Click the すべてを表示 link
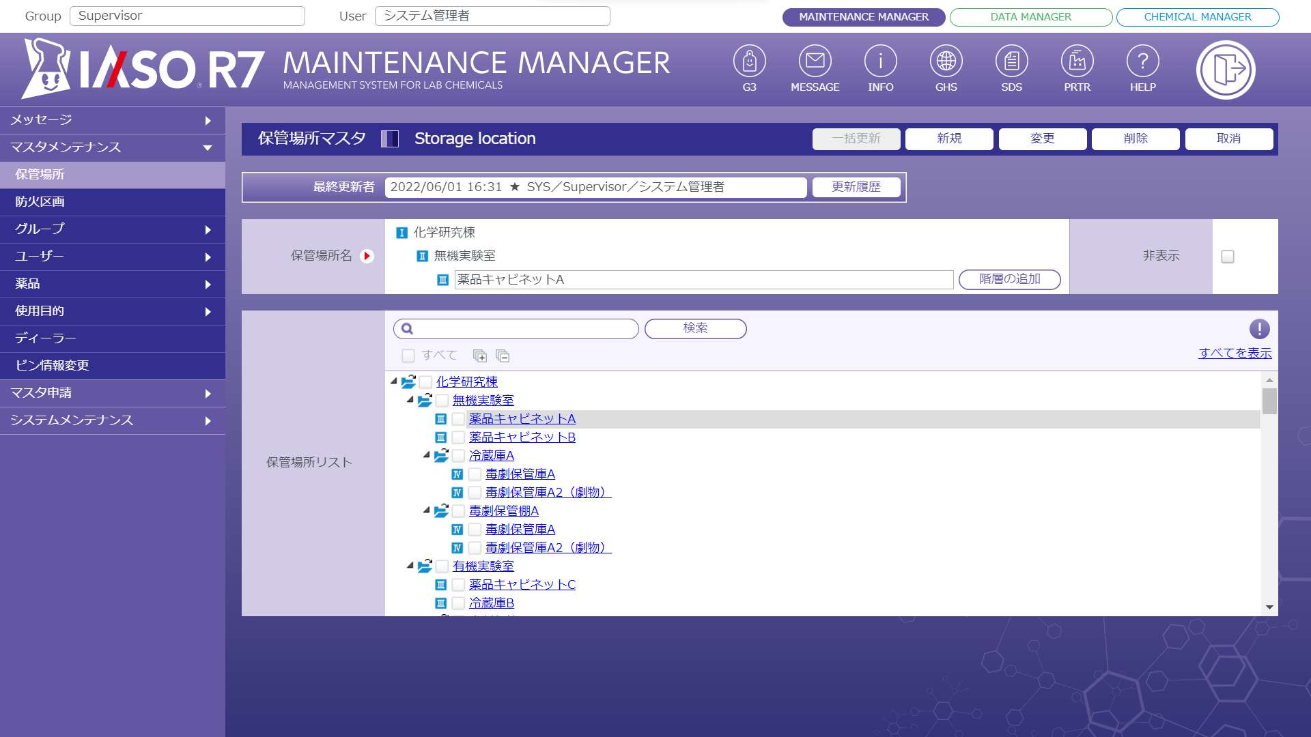The width and height of the screenshot is (1311, 737). (1235, 353)
